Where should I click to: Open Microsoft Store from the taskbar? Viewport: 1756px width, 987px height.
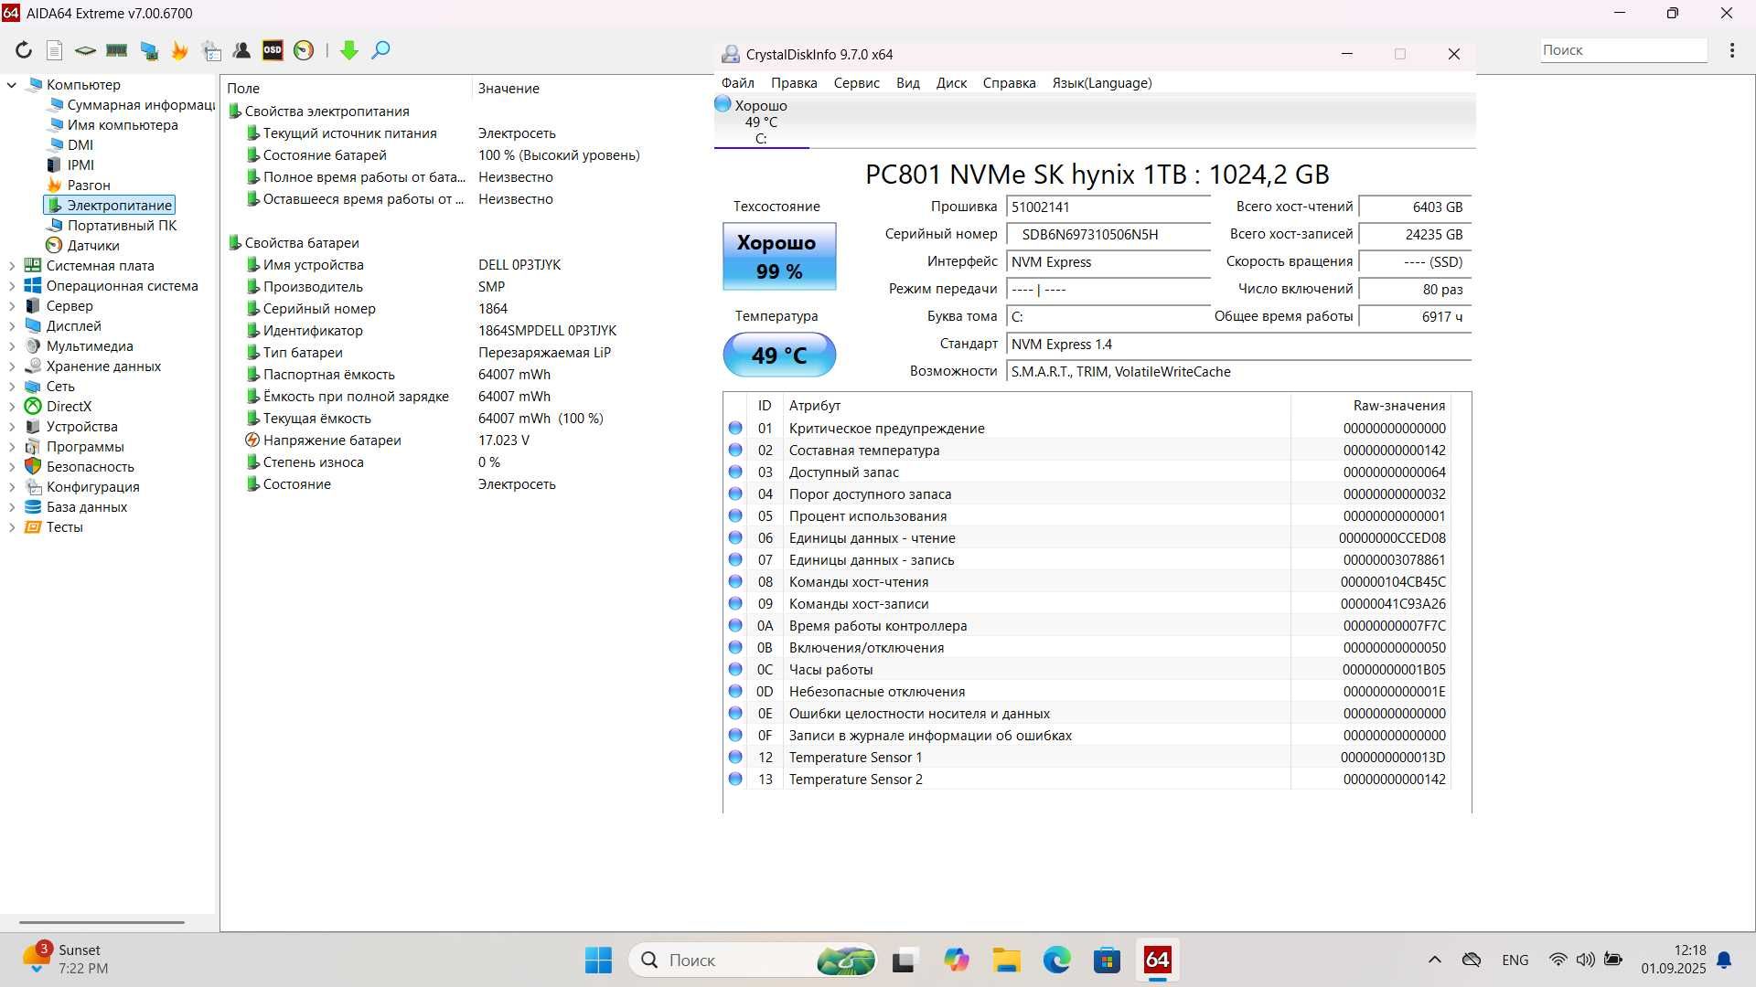[1107, 960]
